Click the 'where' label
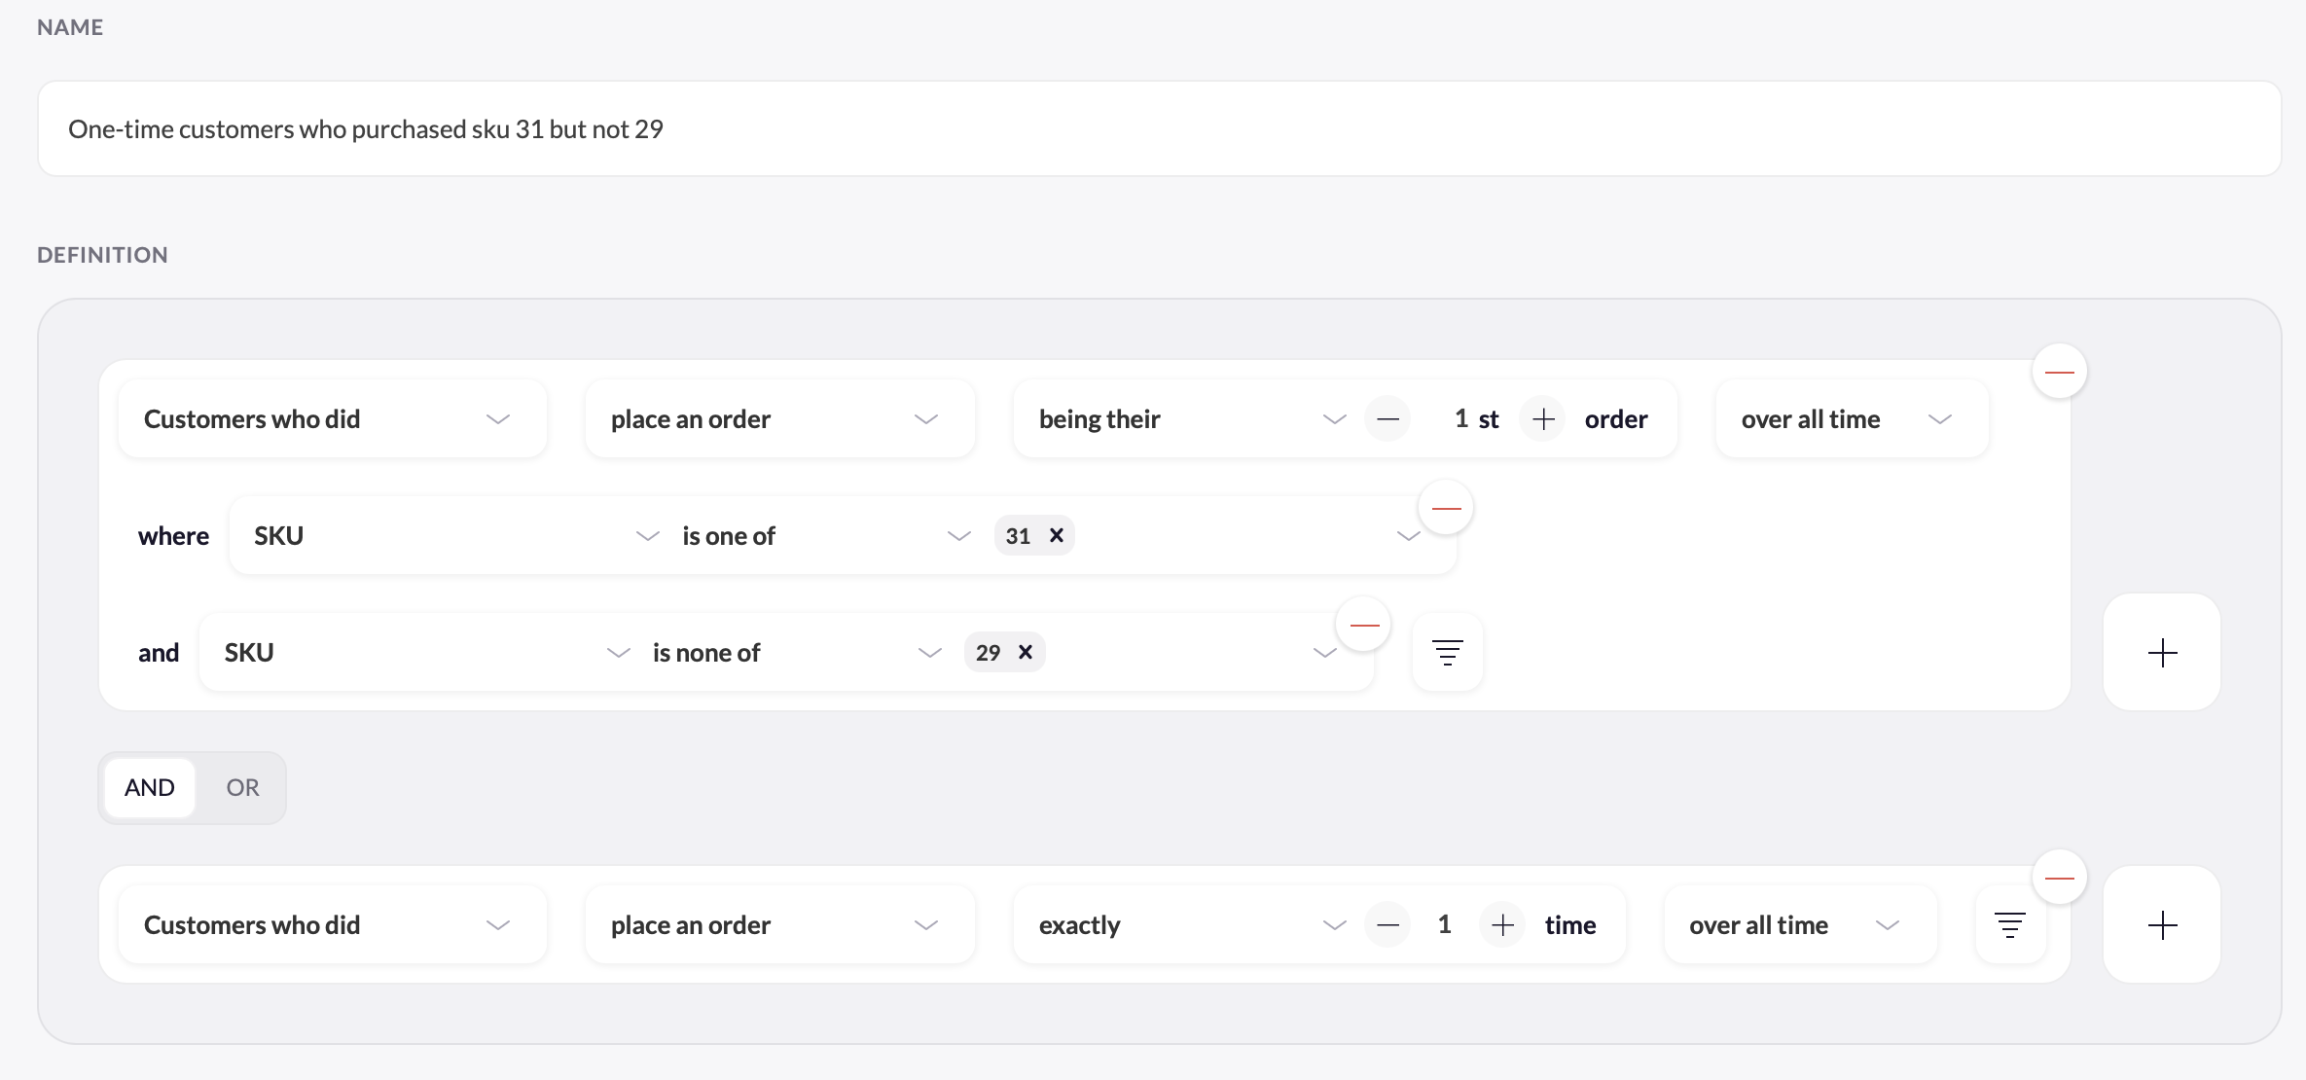Image resolution: width=2306 pixels, height=1080 pixels. tap(173, 536)
